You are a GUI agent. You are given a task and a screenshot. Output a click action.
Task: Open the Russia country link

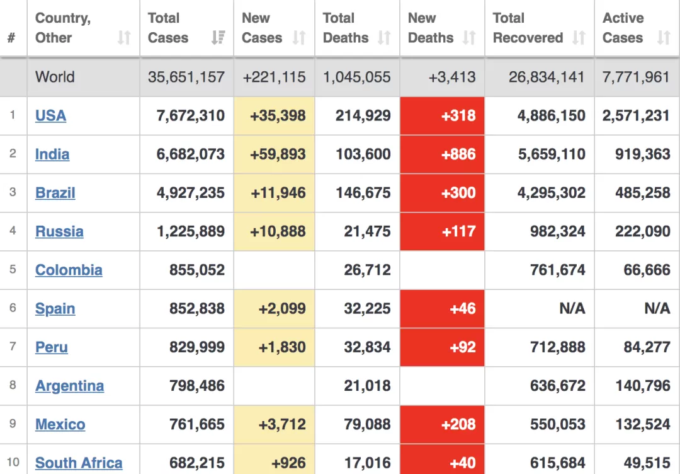click(x=59, y=231)
